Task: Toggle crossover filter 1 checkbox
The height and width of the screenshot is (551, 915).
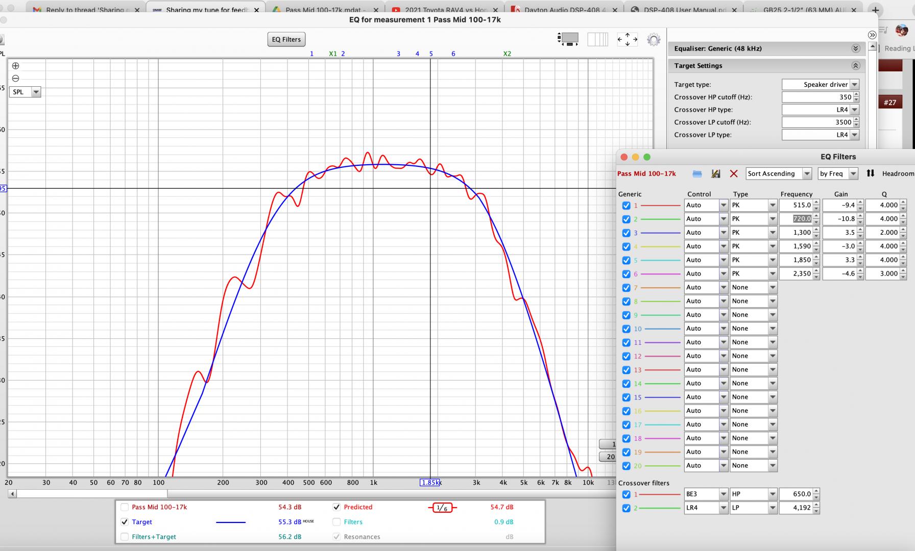Action: (626, 494)
